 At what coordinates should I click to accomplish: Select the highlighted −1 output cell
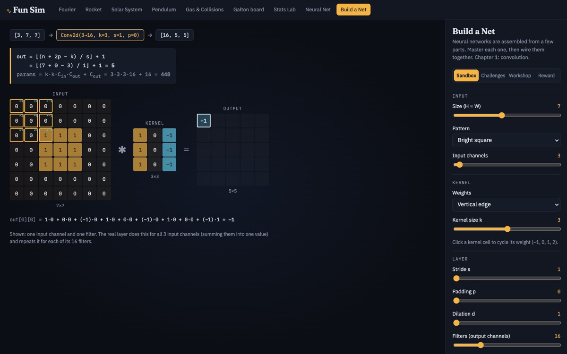(x=204, y=121)
